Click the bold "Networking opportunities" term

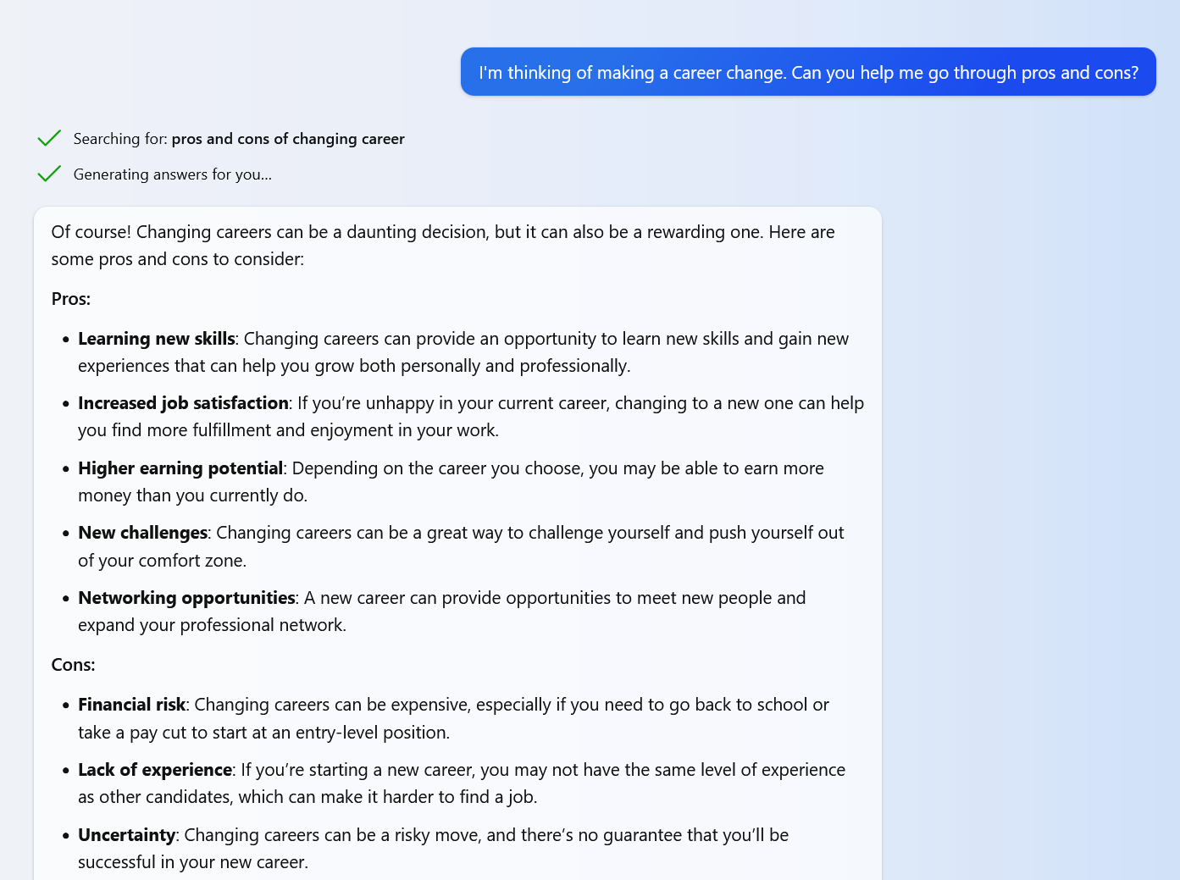[x=186, y=598]
